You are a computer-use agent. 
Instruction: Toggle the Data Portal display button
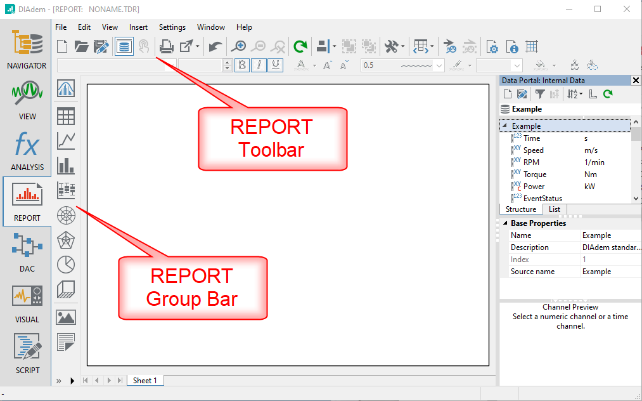coord(124,46)
